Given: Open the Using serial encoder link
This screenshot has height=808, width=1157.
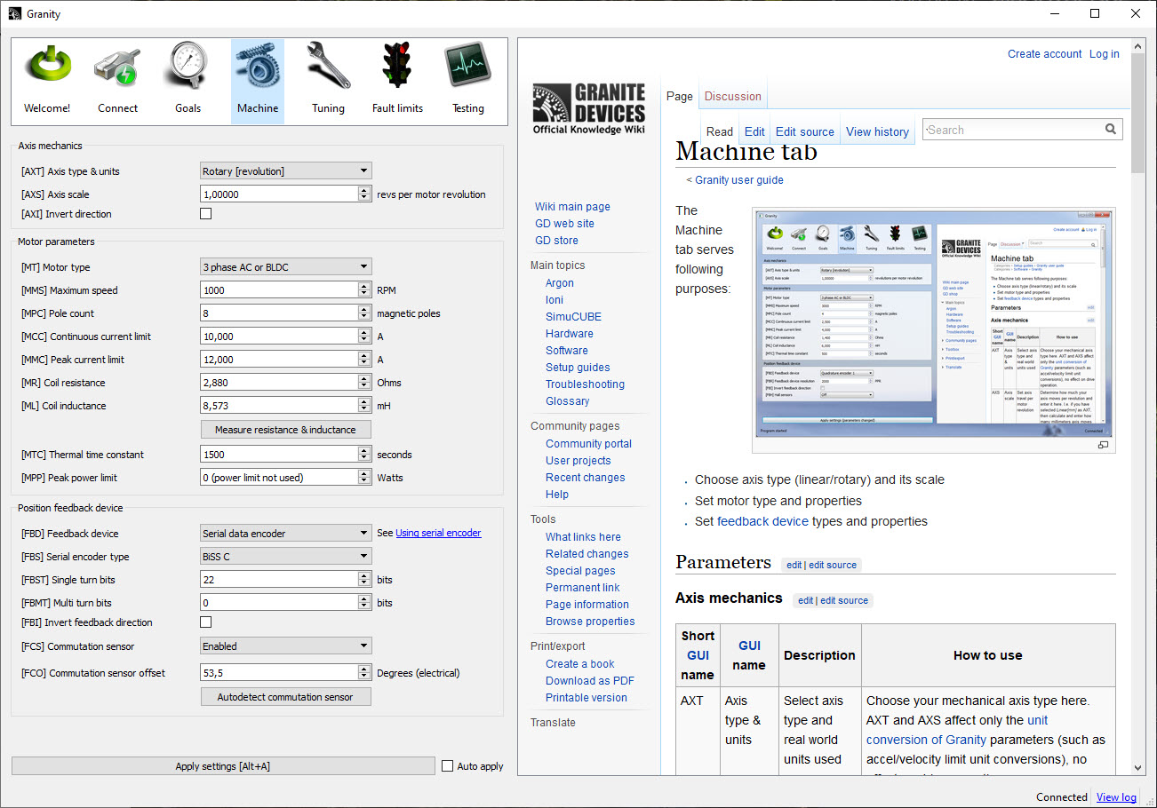Looking at the screenshot, I should (438, 534).
